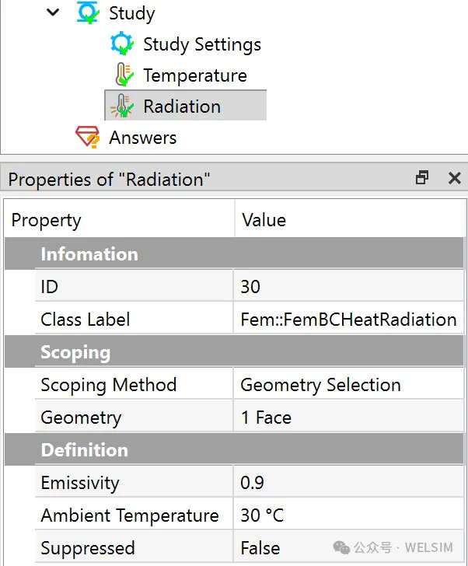The image size is (468, 566).
Task: Open the Answers tree item
Action: tap(142, 138)
